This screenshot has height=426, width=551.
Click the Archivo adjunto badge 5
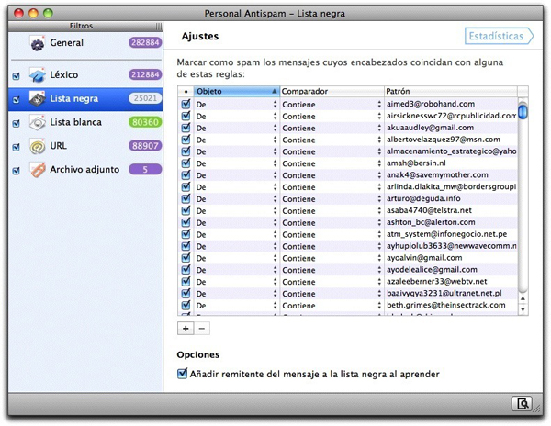coord(145,170)
